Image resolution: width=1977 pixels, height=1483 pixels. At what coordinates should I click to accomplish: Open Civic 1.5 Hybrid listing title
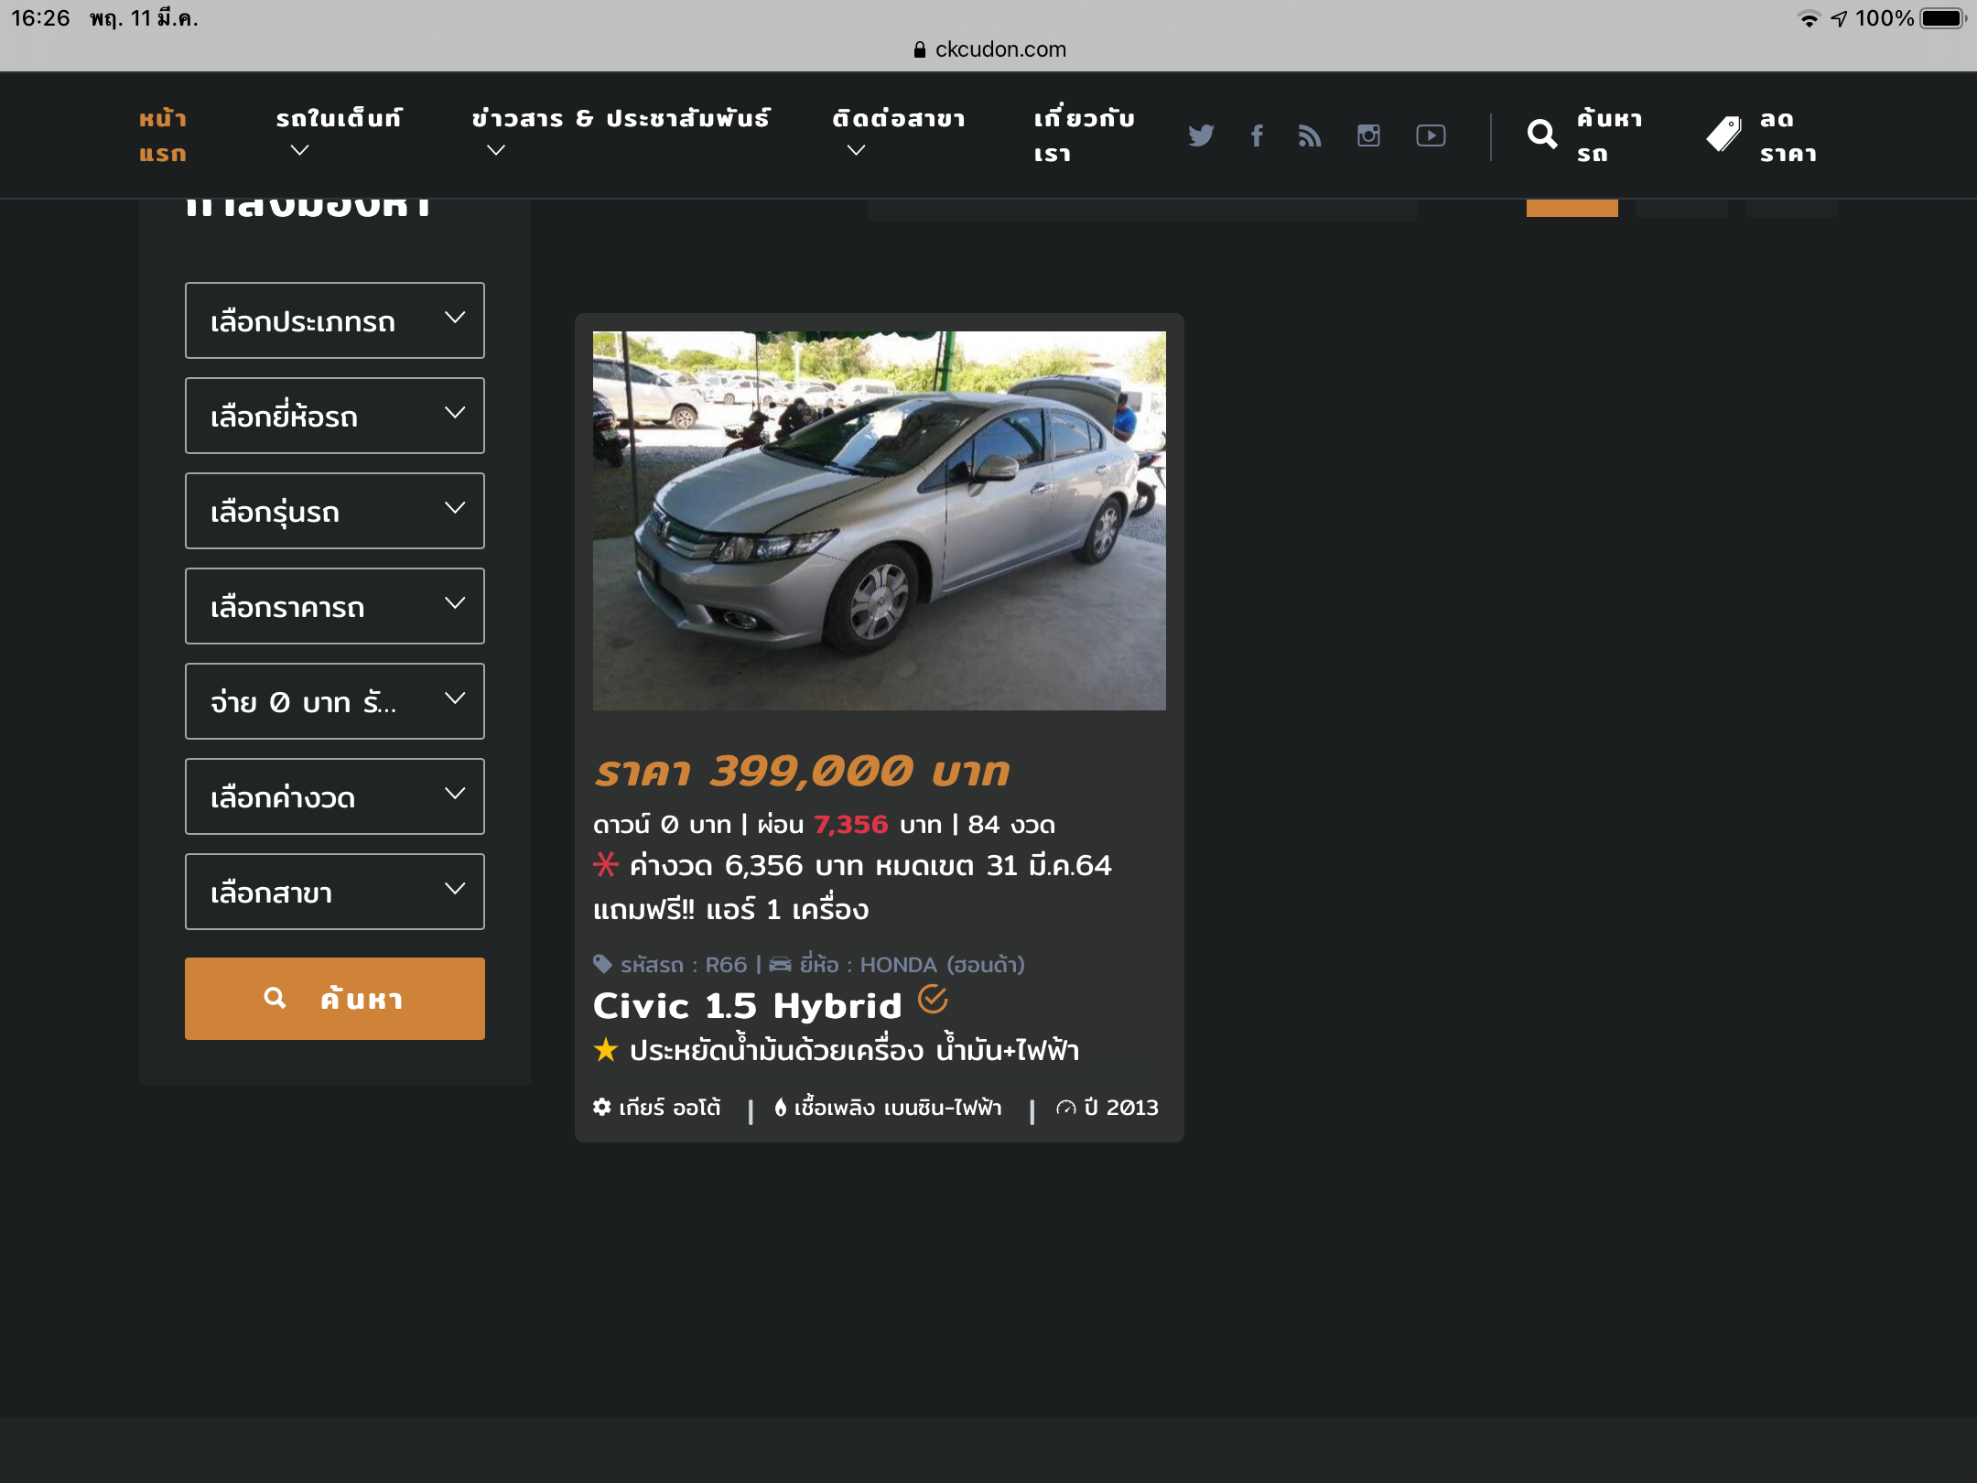point(747,1006)
